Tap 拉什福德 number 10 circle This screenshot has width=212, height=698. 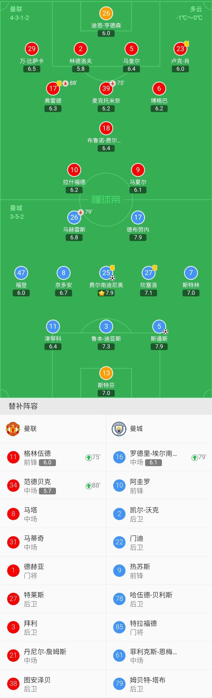[74, 170]
